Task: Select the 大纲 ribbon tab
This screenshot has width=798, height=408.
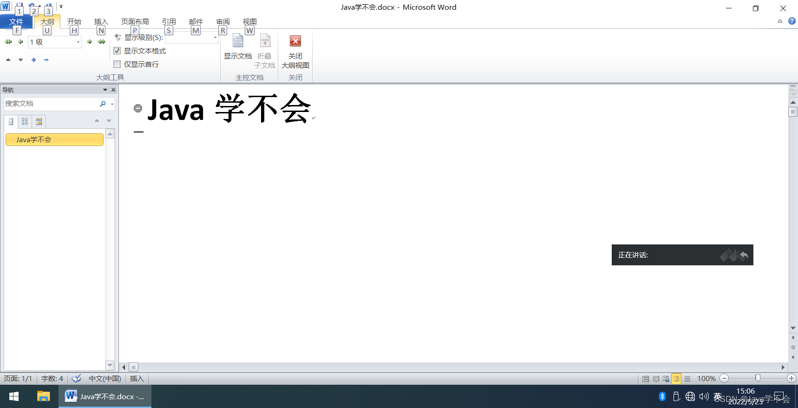Action: (x=47, y=22)
